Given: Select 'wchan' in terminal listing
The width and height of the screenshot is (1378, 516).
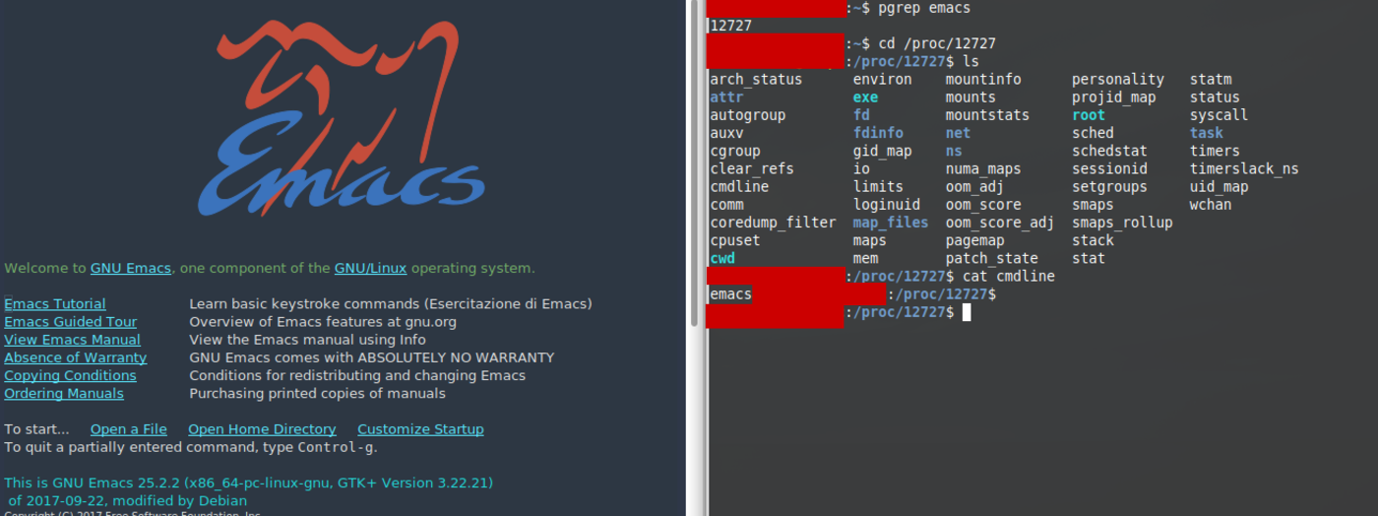Looking at the screenshot, I should [x=1211, y=205].
